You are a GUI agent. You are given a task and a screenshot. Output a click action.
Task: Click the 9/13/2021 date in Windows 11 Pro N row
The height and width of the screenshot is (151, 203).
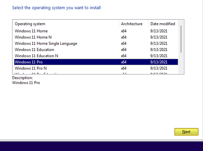(x=159, y=68)
